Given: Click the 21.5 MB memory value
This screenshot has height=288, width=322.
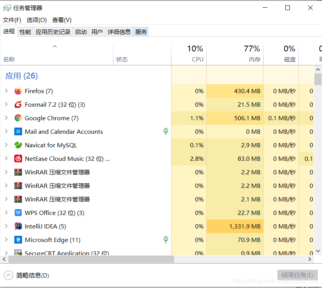Looking at the screenshot, I should click(249, 104).
